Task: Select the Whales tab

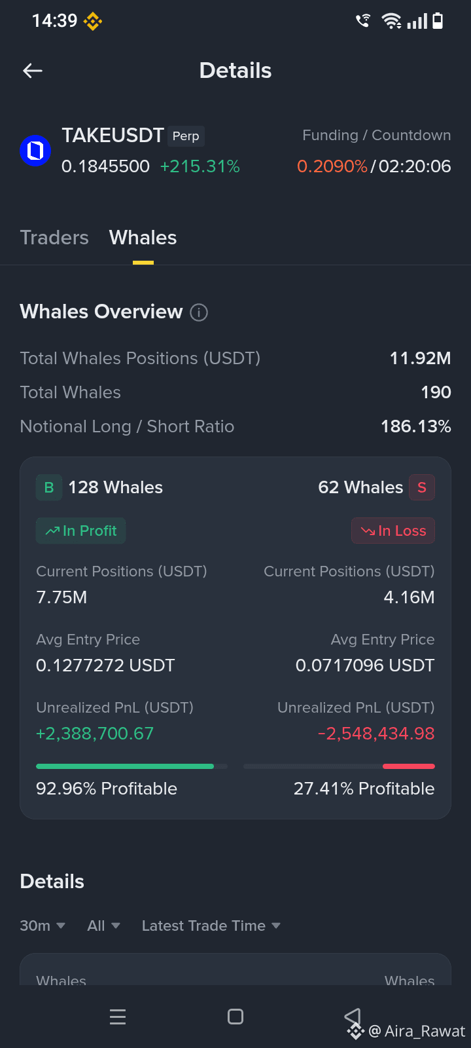Action: (143, 238)
